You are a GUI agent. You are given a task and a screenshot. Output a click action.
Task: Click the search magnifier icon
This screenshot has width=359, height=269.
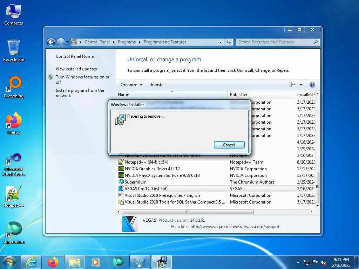(x=316, y=42)
